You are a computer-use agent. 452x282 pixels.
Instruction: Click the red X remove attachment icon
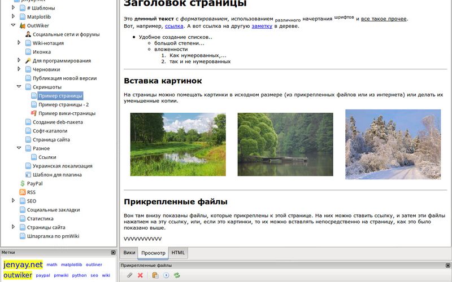(x=140, y=275)
